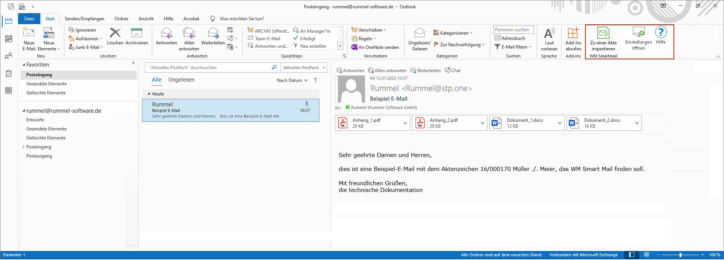This screenshot has height=260, width=724.
Task: Open the Verschieben dropdown
Action: pos(369,30)
